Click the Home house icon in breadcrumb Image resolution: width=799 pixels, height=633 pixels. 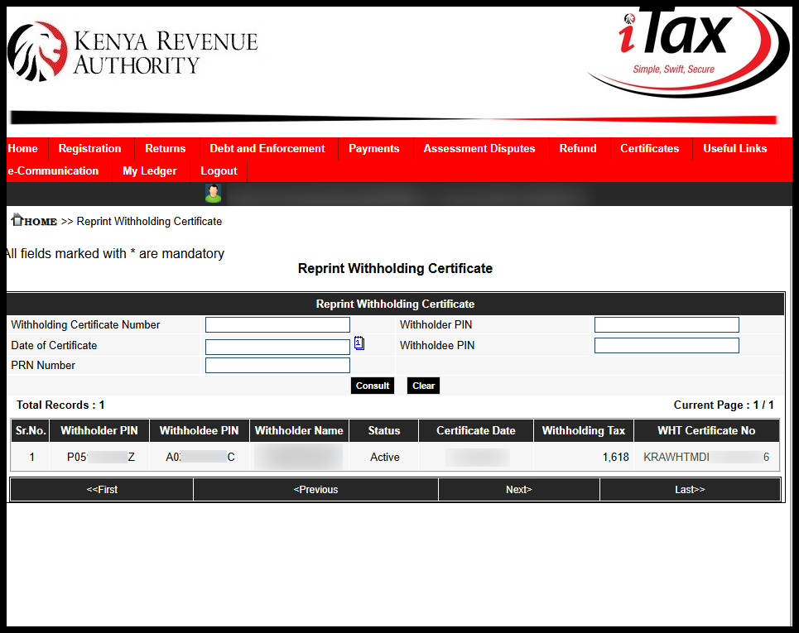pos(17,219)
